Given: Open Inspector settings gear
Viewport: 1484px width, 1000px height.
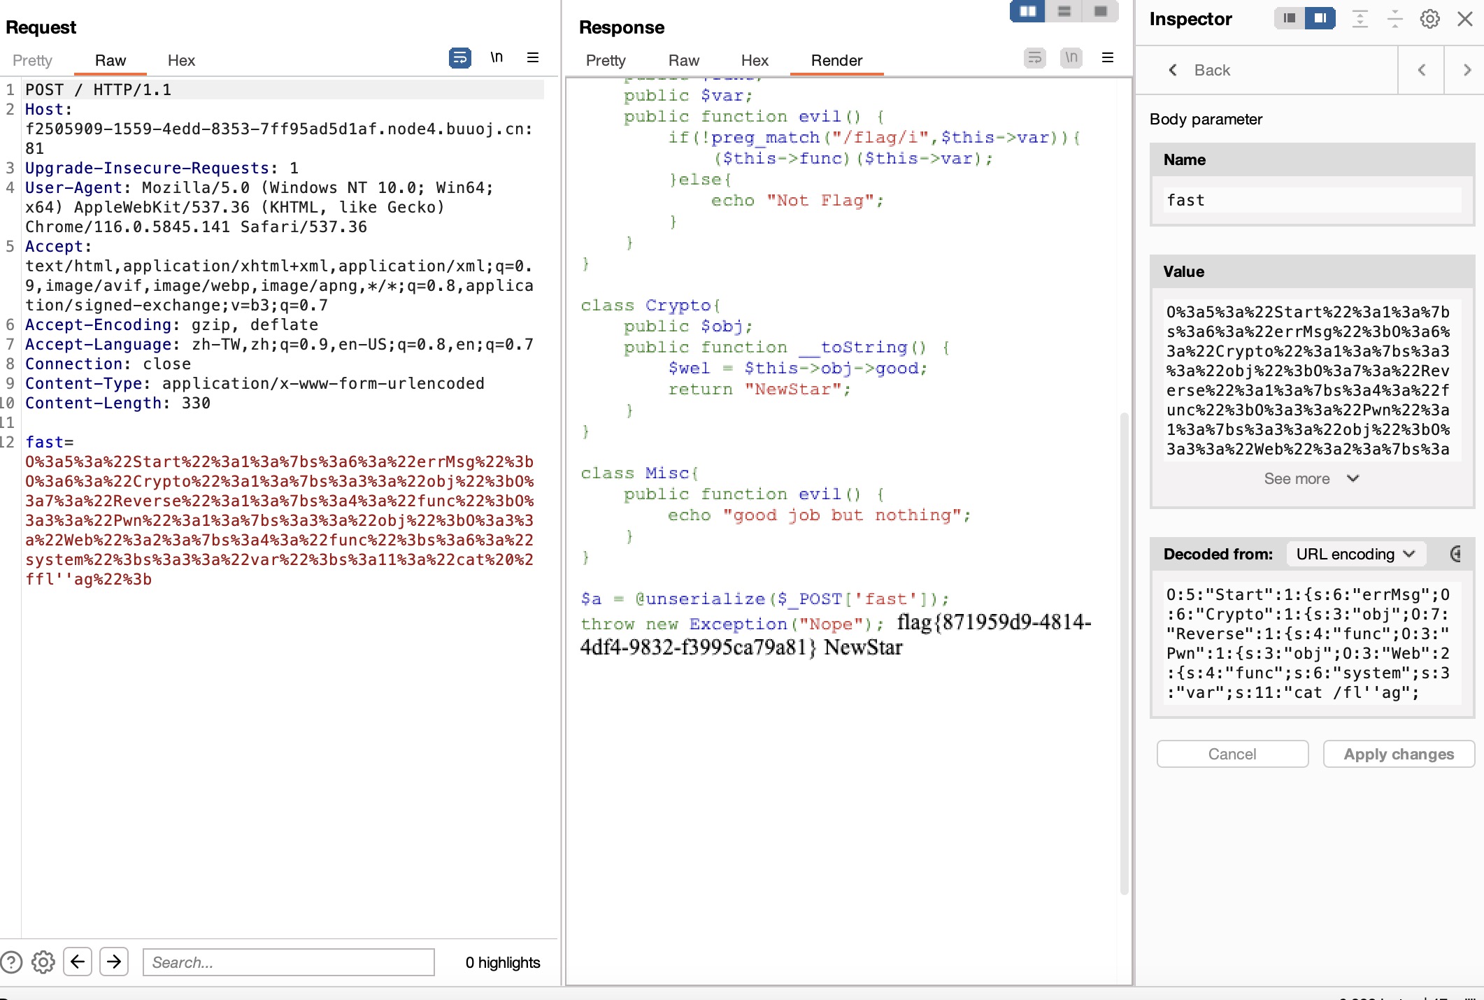Looking at the screenshot, I should (1429, 19).
